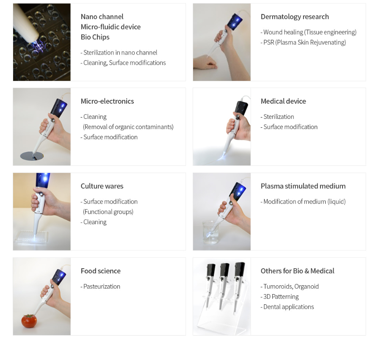Click the Wound healing (Tissue engineering) line
Viewport: 376px width, 347px height.
coord(309,32)
